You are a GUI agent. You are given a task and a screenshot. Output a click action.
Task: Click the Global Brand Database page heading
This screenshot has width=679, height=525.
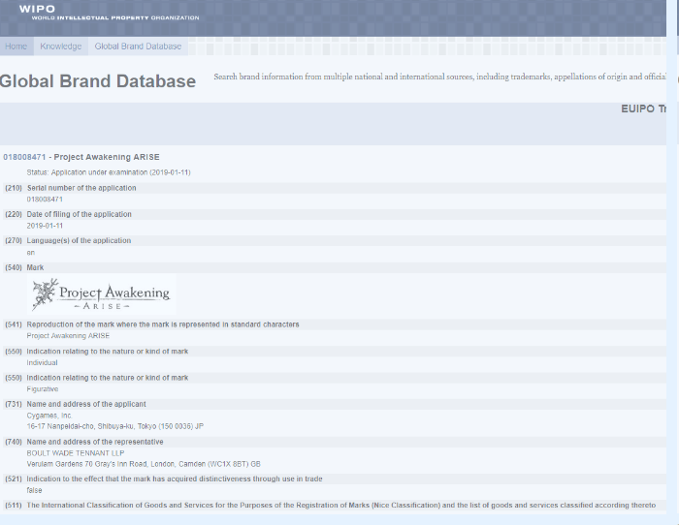[x=98, y=81]
